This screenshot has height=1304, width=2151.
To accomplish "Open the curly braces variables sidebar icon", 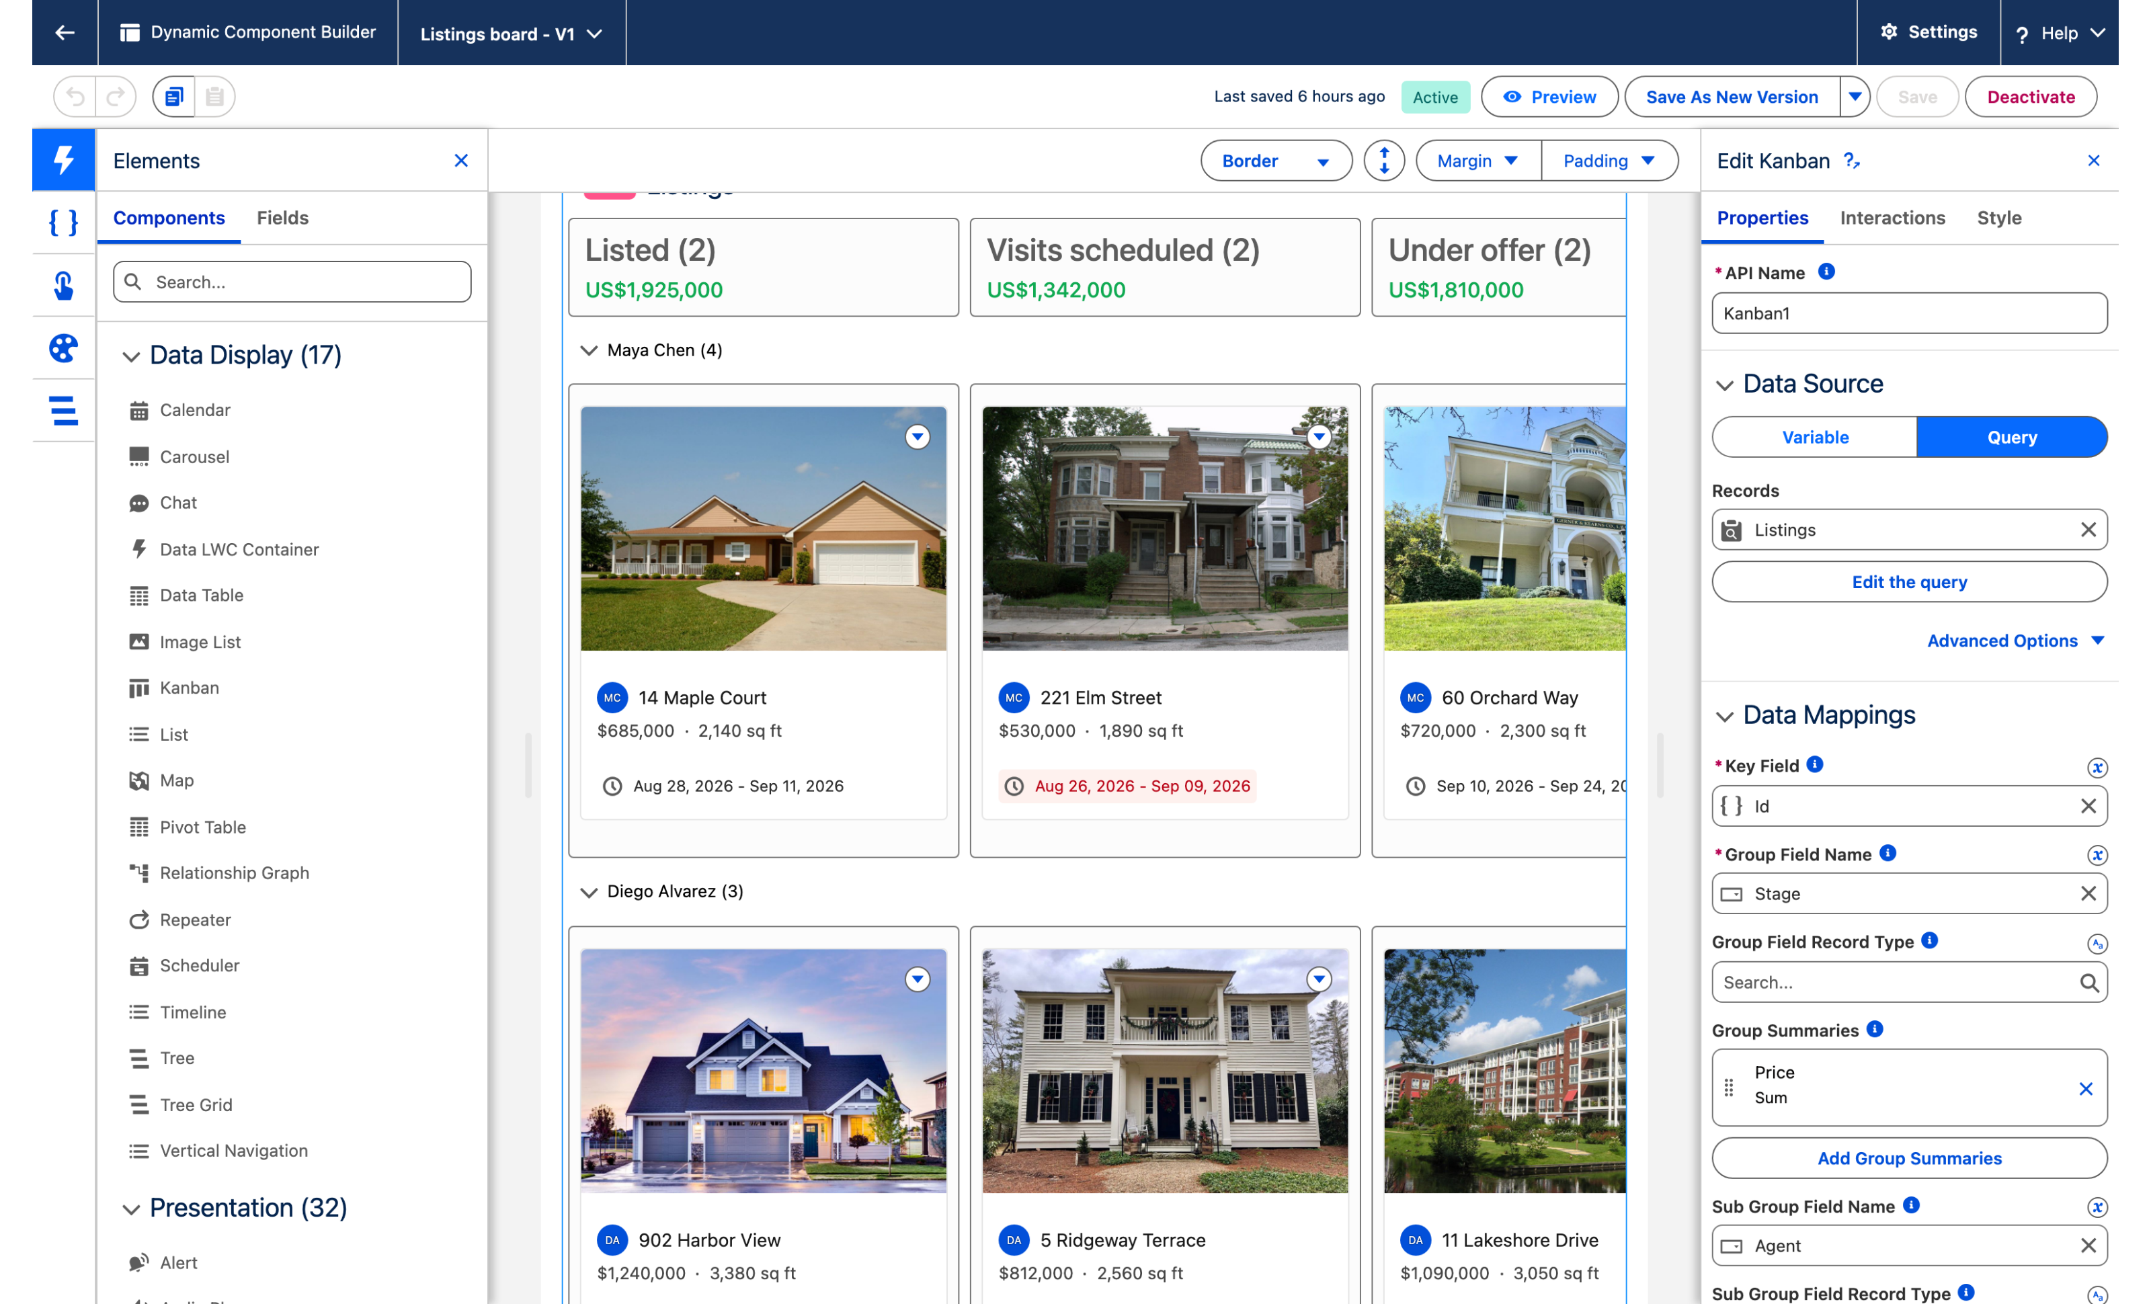I will click(x=64, y=222).
